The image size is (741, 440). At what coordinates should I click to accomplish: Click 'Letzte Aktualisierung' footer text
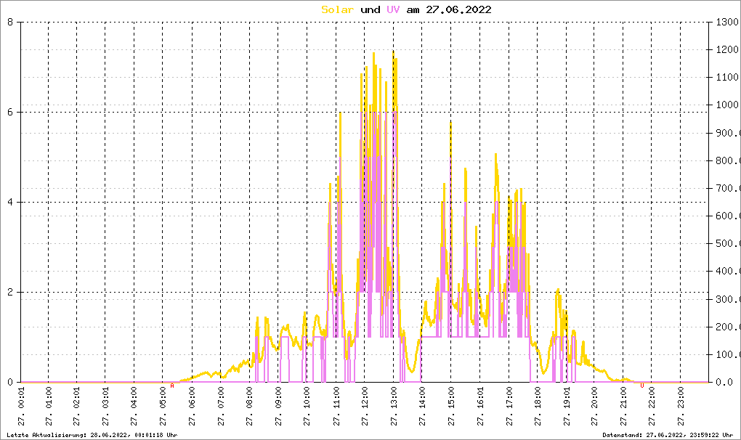(x=46, y=435)
